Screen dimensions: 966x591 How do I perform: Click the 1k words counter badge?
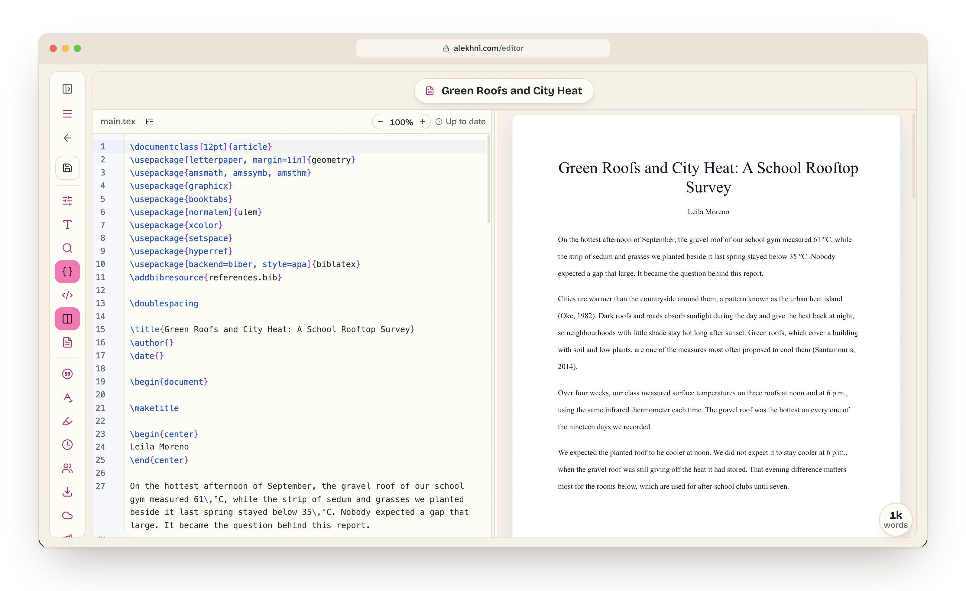click(x=896, y=520)
